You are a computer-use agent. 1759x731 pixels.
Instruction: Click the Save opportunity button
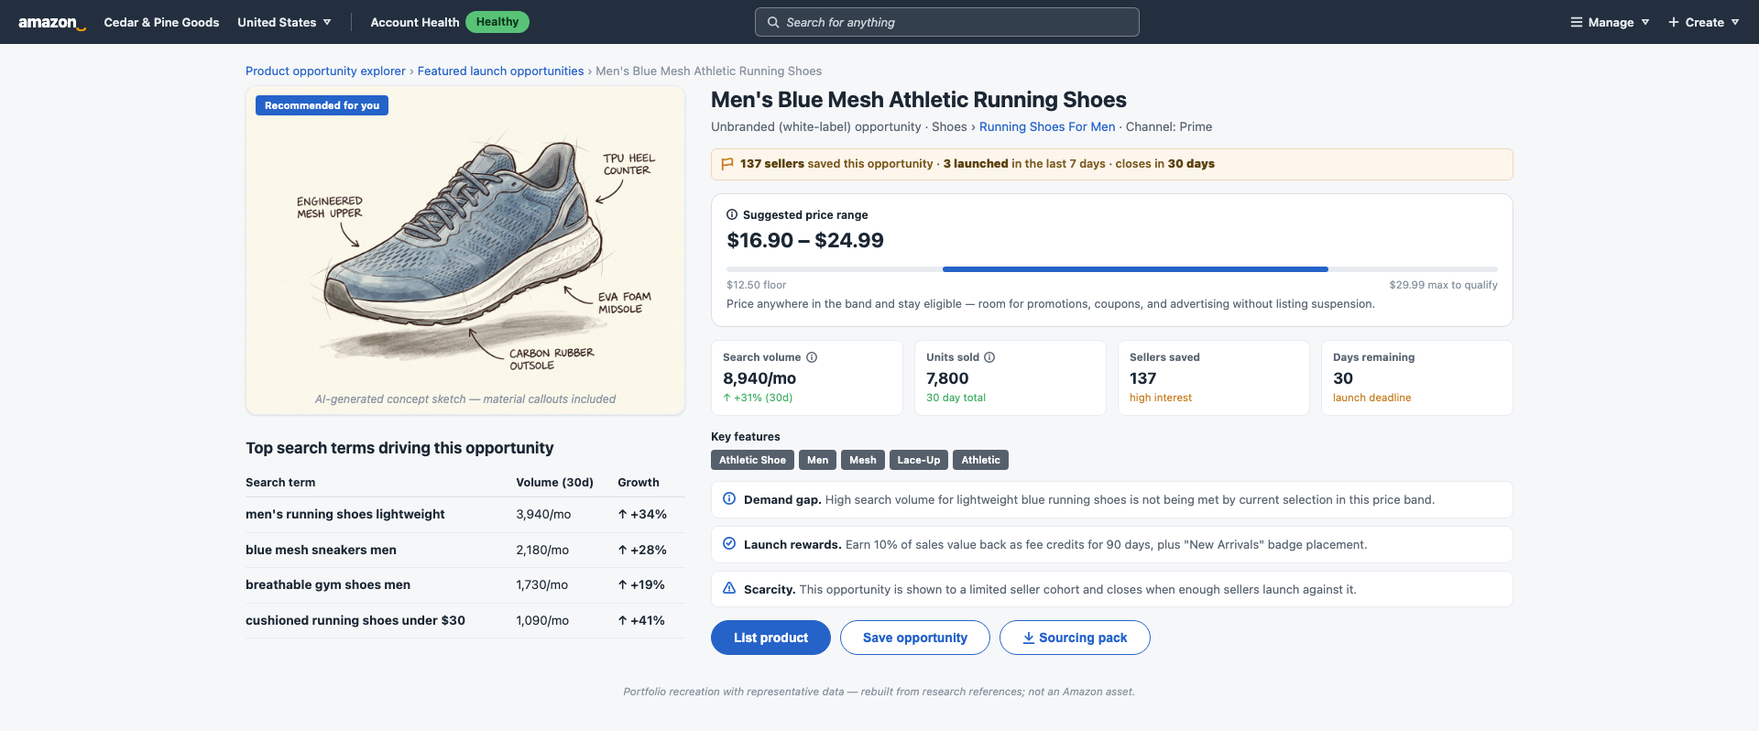[915, 638]
